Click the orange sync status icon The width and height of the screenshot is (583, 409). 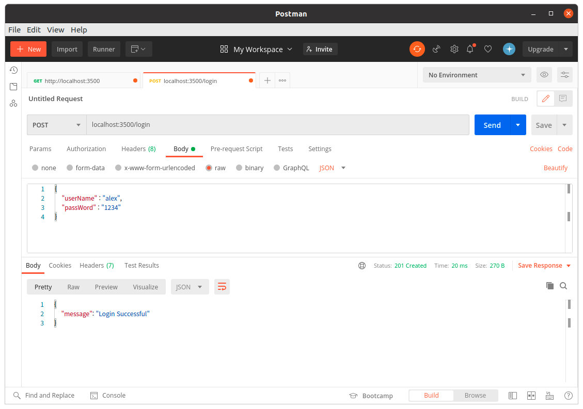(417, 48)
